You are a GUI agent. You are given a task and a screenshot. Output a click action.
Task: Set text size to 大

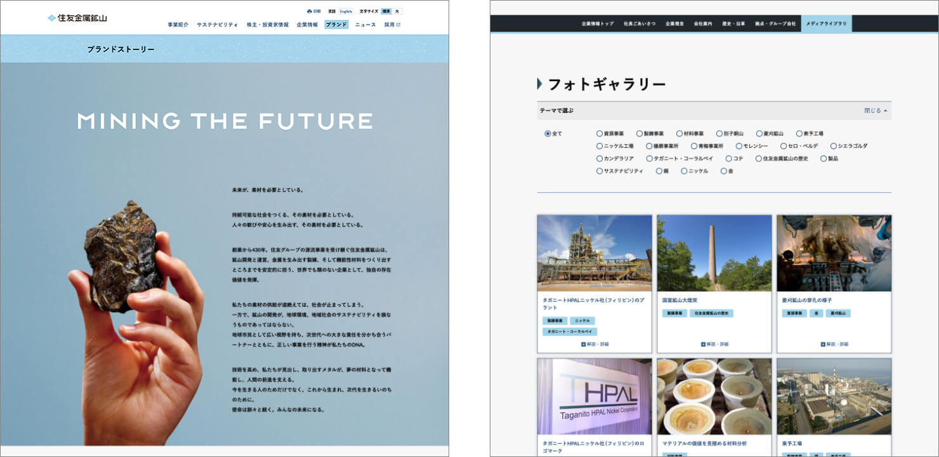click(397, 11)
